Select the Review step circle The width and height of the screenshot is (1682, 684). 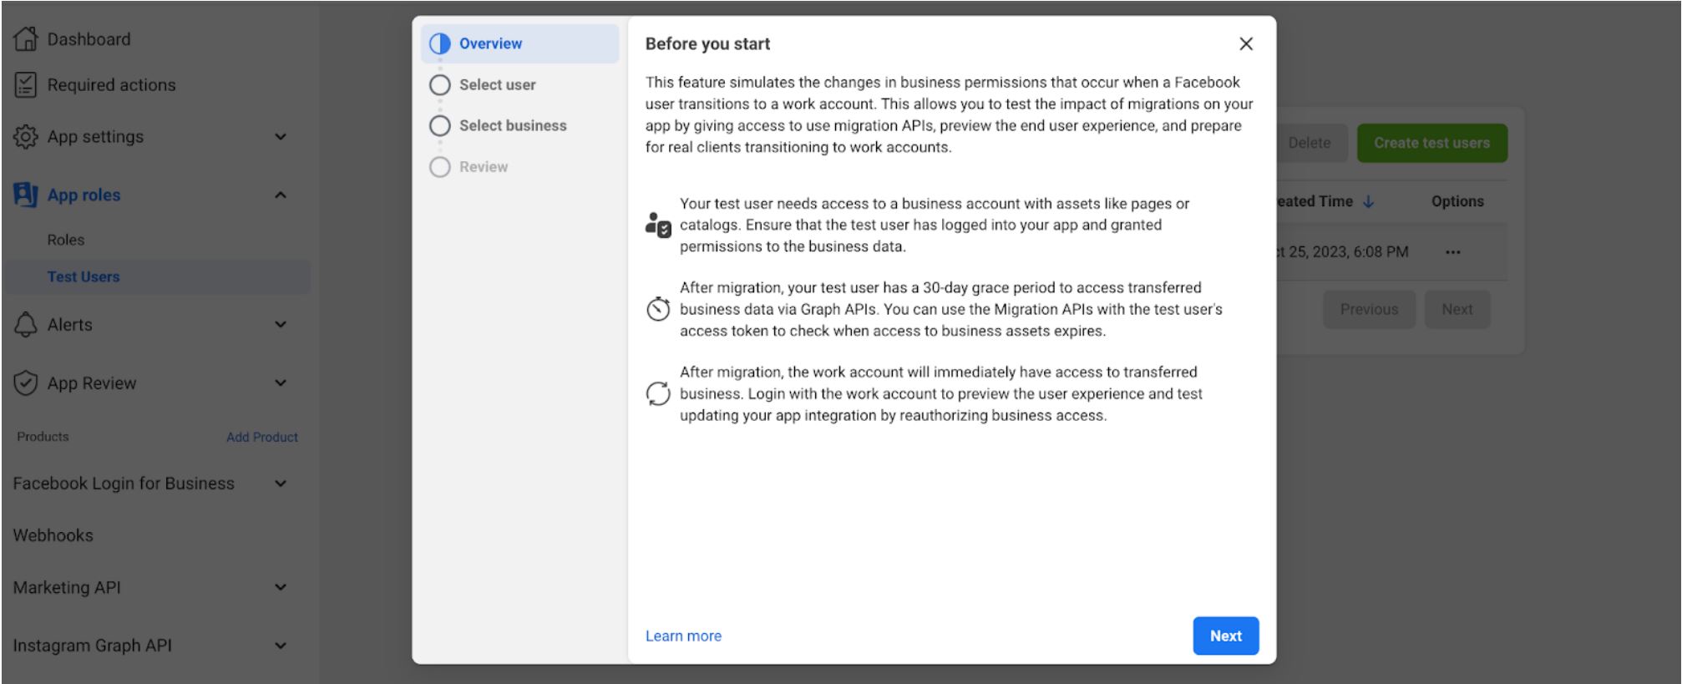(440, 167)
